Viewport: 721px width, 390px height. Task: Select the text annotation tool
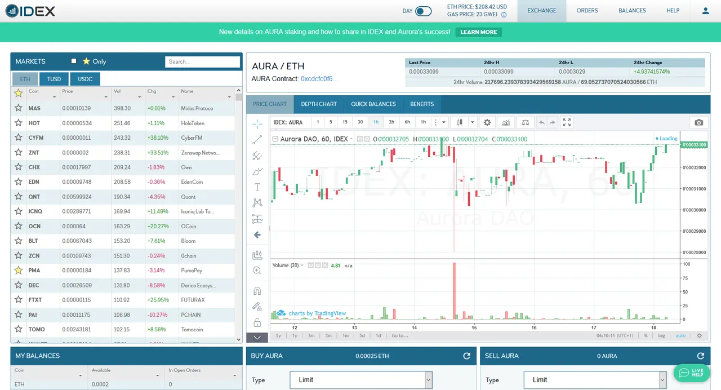click(257, 187)
